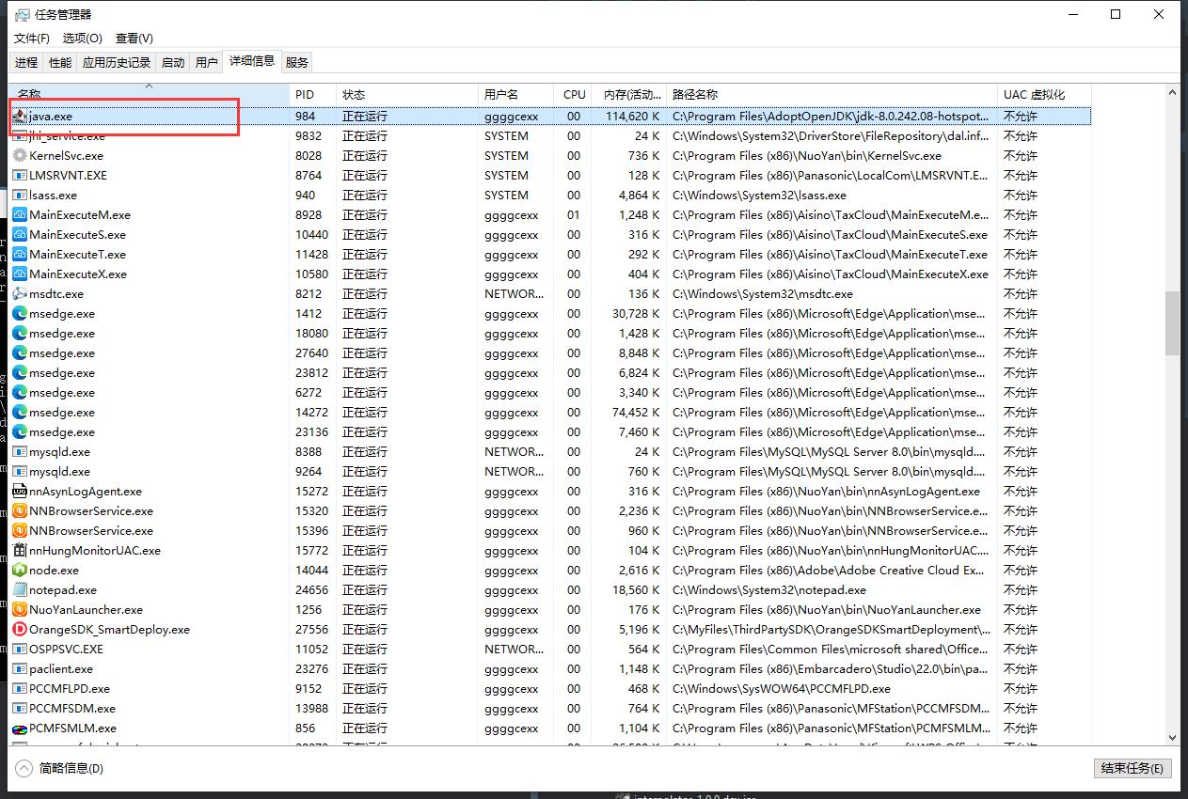The height and width of the screenshot is (799, 1188).
Task: Click Edge icon of msedge.exe PID 1412
Action: click(x=20, y=314)
